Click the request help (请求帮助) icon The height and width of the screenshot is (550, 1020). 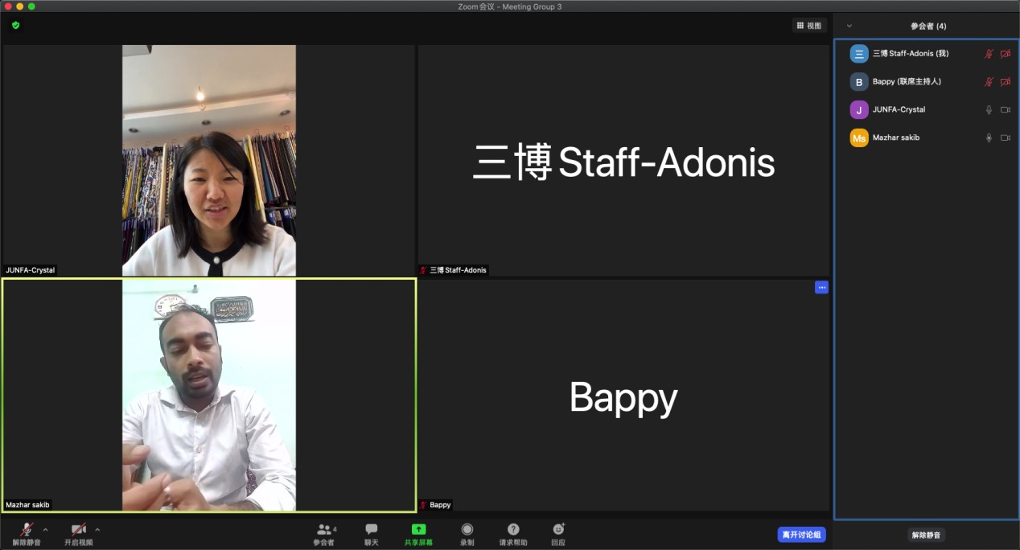513,530
